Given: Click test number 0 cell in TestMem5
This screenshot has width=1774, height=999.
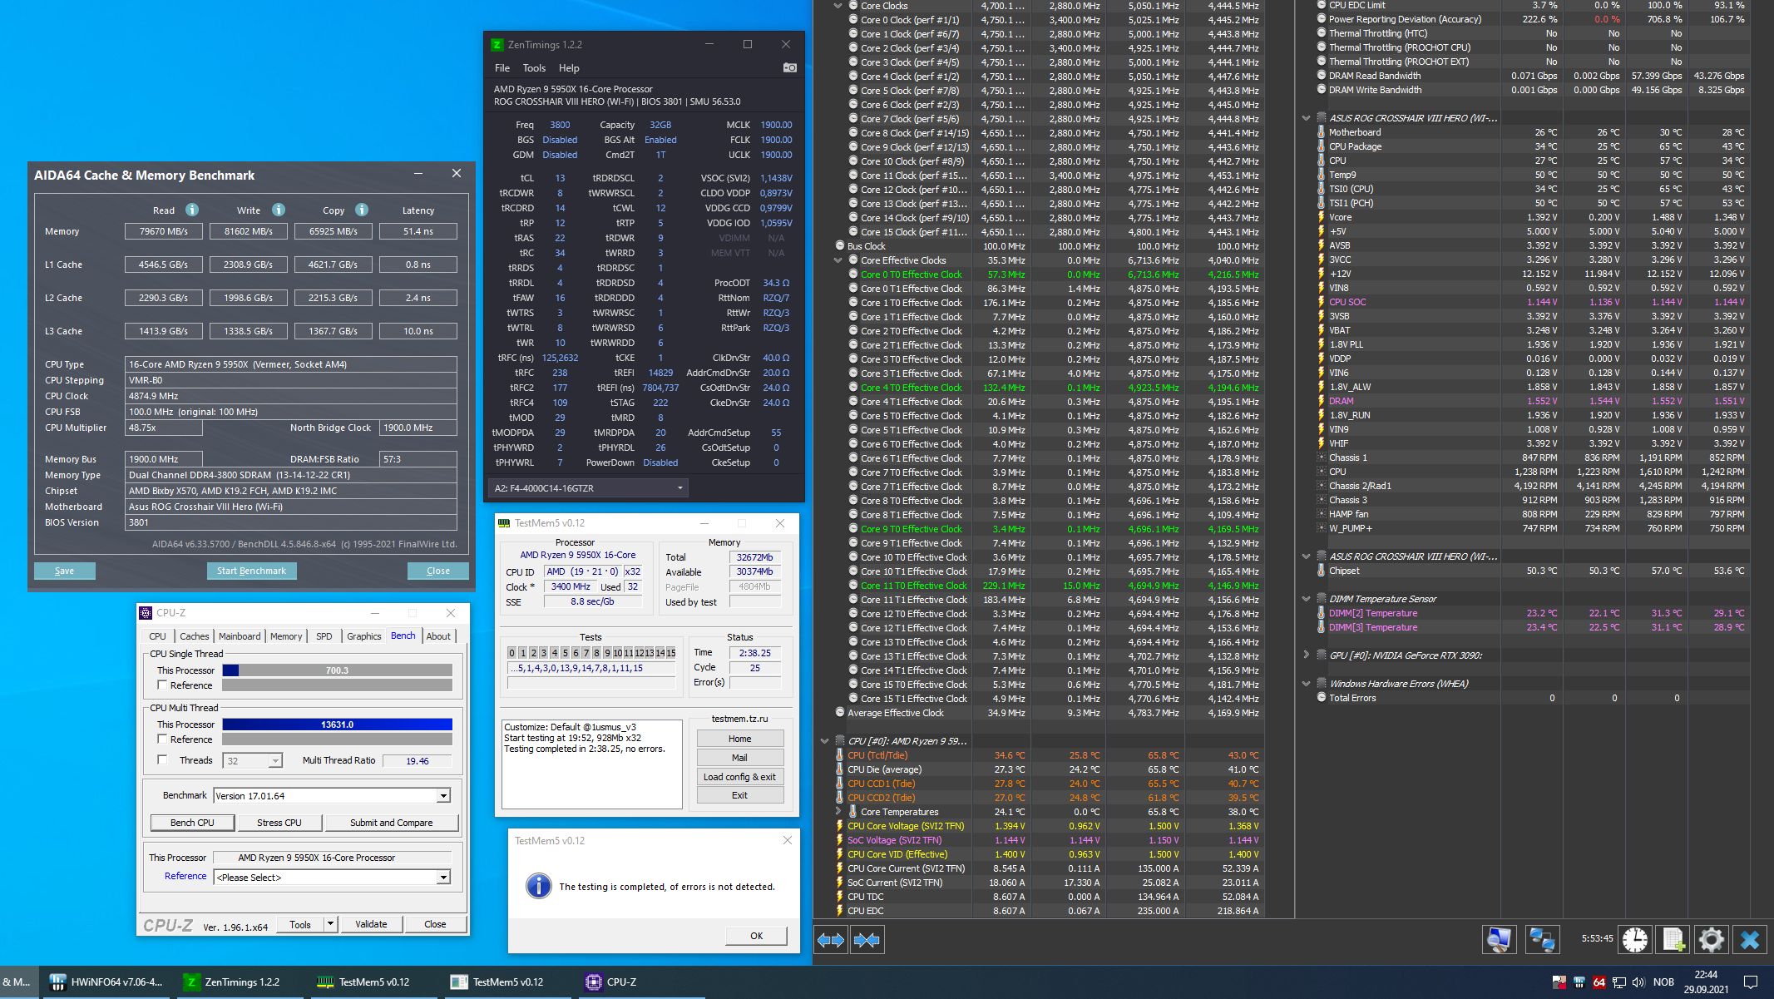Looking at the screenshot, I should point(512,653).
